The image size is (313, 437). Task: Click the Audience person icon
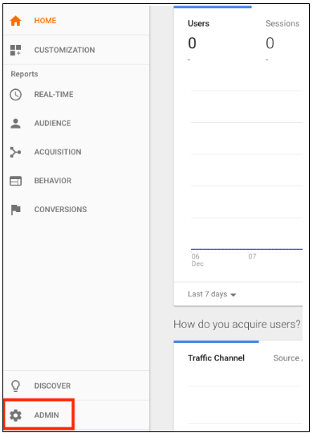(15, 124)
